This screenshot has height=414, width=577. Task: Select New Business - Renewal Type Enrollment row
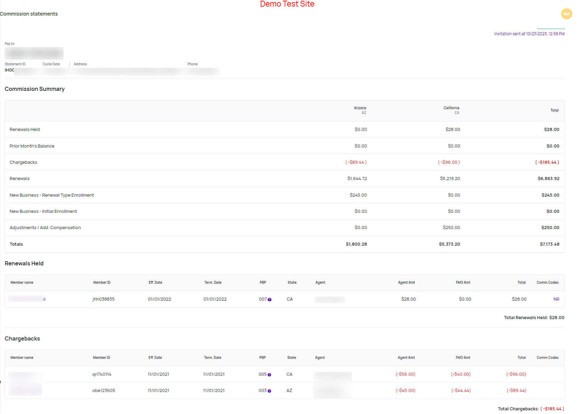pos(284,195)
